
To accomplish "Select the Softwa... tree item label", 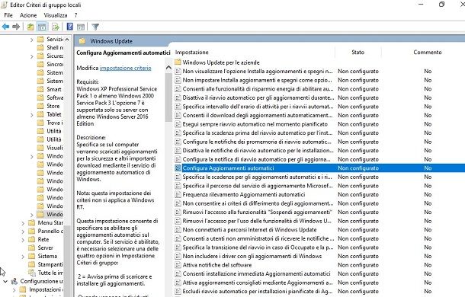I will pyautogui.click(x=55, y=97).
